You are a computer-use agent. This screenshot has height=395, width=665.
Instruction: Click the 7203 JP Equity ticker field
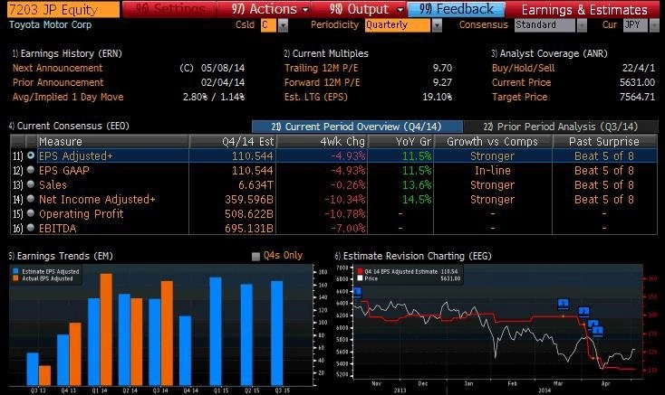[x=63, y=9]
